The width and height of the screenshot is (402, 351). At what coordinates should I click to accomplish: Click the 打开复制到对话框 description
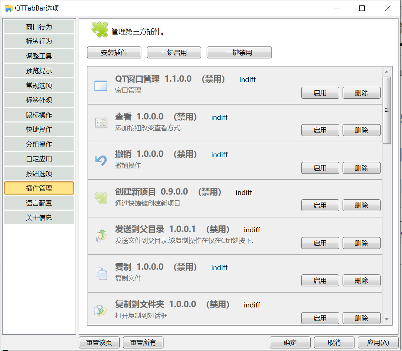tap(141, 315)
